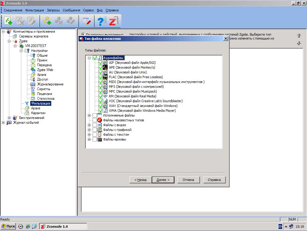307x231 pixels.
Task: Click the Zconsole 1.4 taskbar button
Action: click(63, 226)
